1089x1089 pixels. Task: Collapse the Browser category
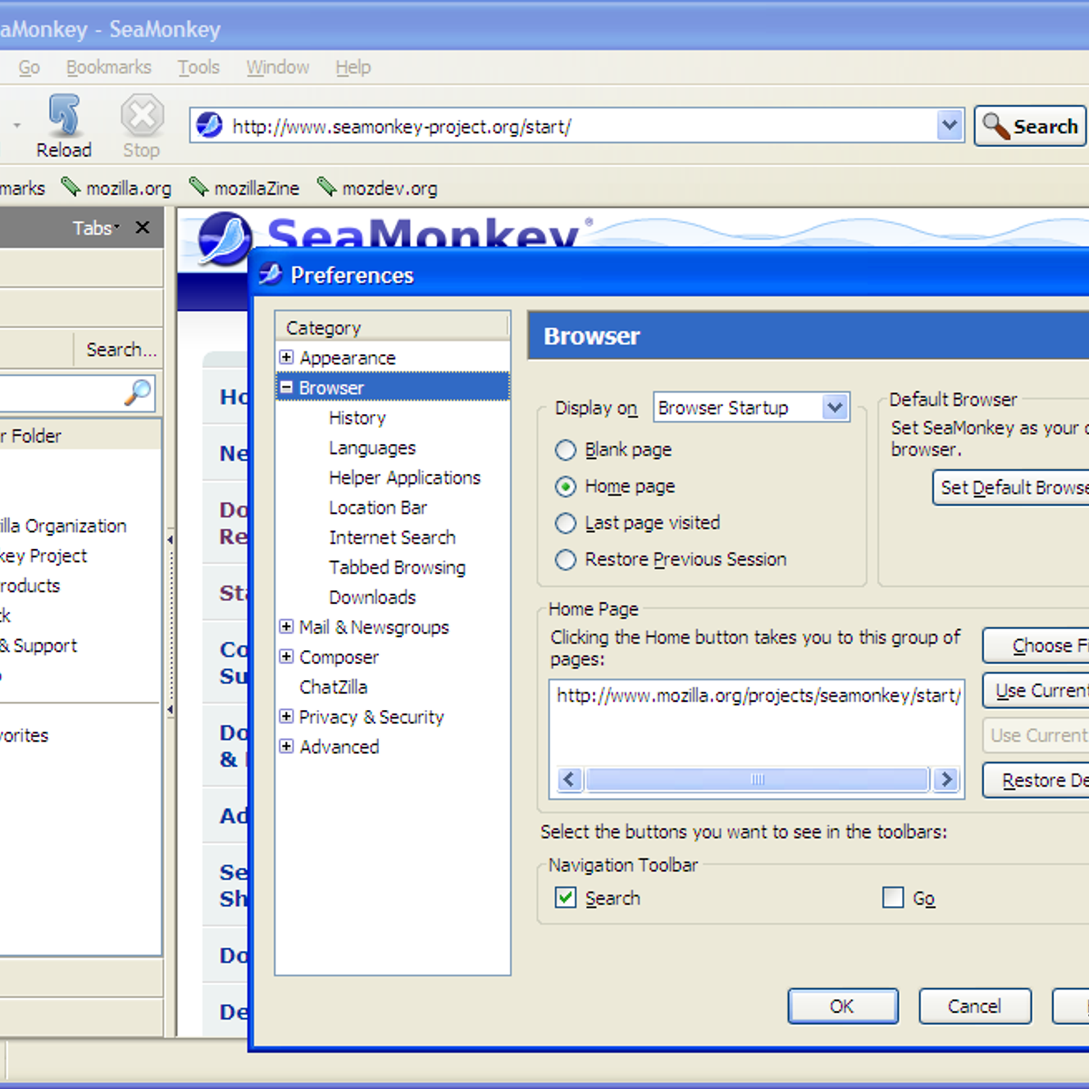[x=287, y=387]
